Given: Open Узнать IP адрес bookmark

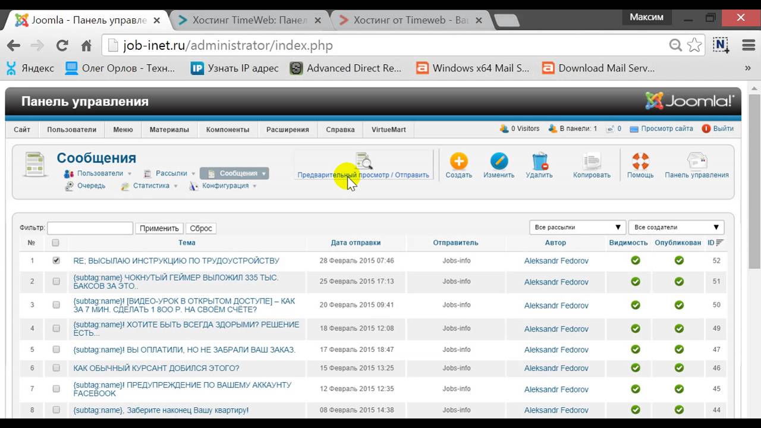Looking at the screenshot, I should point(235,68).
